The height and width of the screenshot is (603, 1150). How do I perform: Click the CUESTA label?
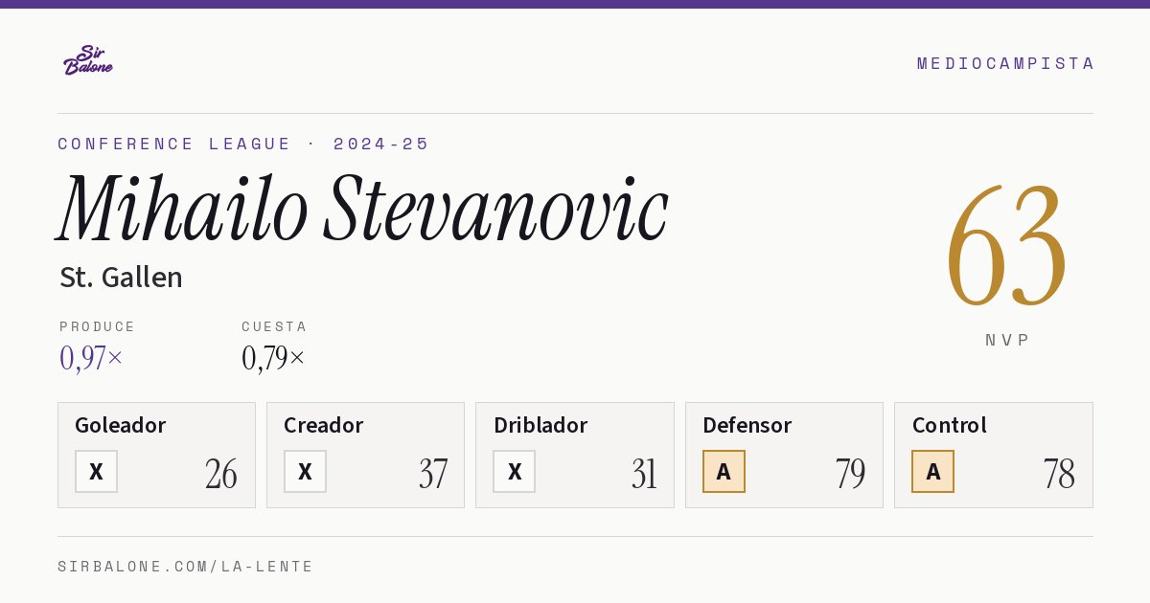[274, 326]
